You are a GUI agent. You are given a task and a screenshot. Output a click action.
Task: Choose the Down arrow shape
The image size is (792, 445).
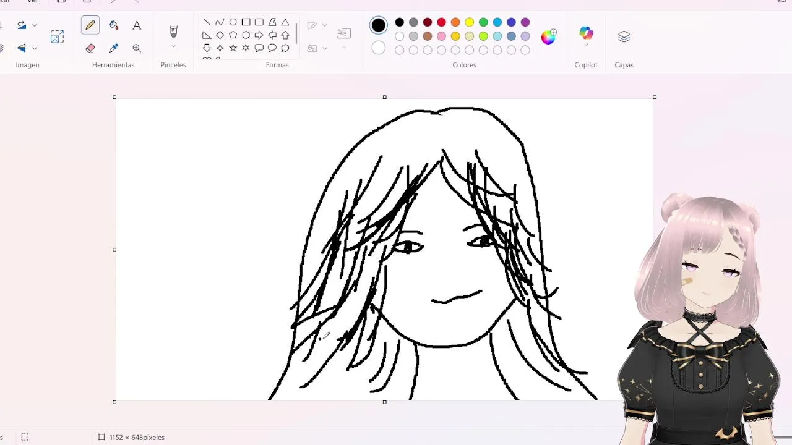(x=207, y=48)
